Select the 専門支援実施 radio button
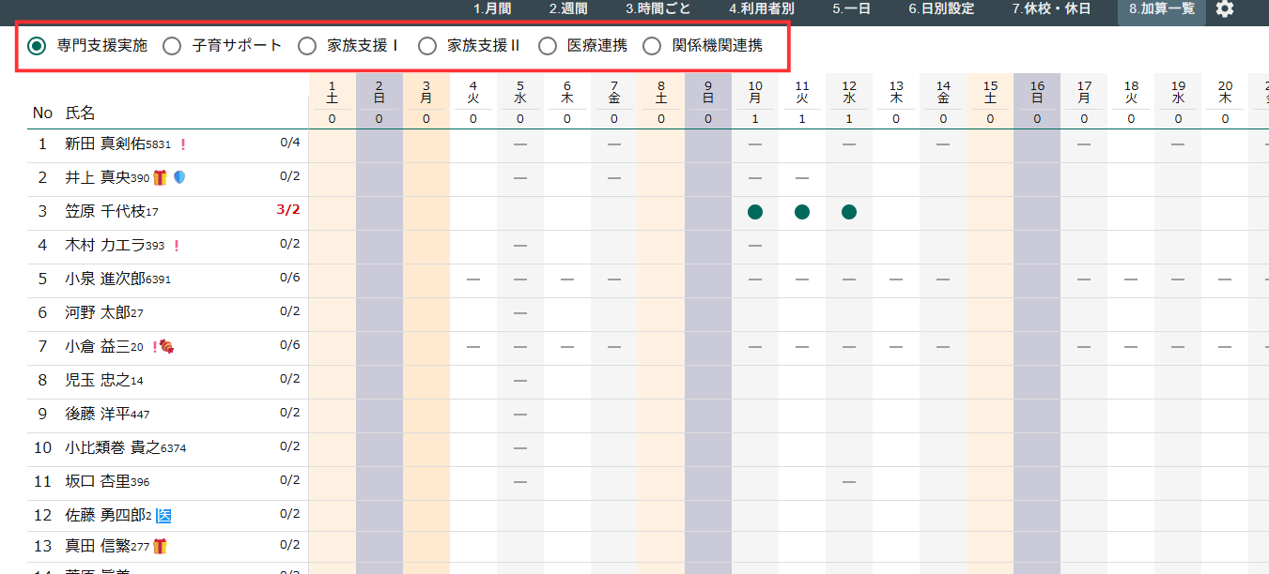This screenshot has width=1269, height=574. coord(37,46)
